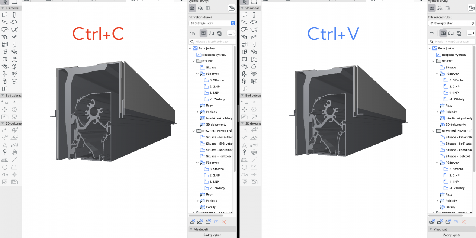Toggle brick wall default elements button, left panel
This screenshot has height=238, width=476.
[x=192, y=8]
